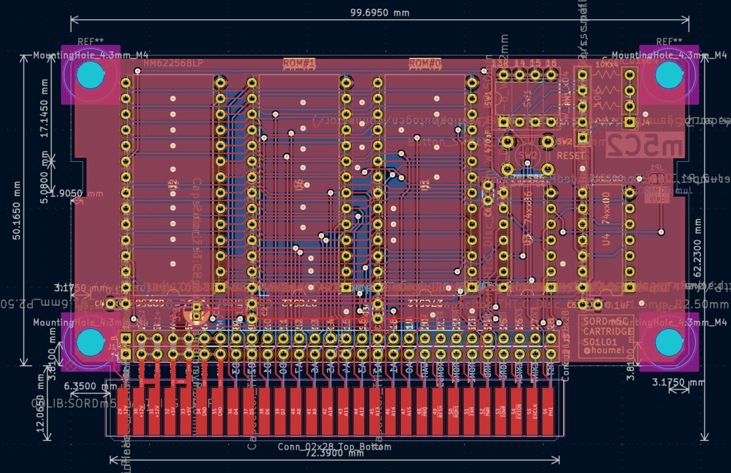Select the 10Kx4 resistor network label
This screenshot has width=731, height=473.
[607, 63]
